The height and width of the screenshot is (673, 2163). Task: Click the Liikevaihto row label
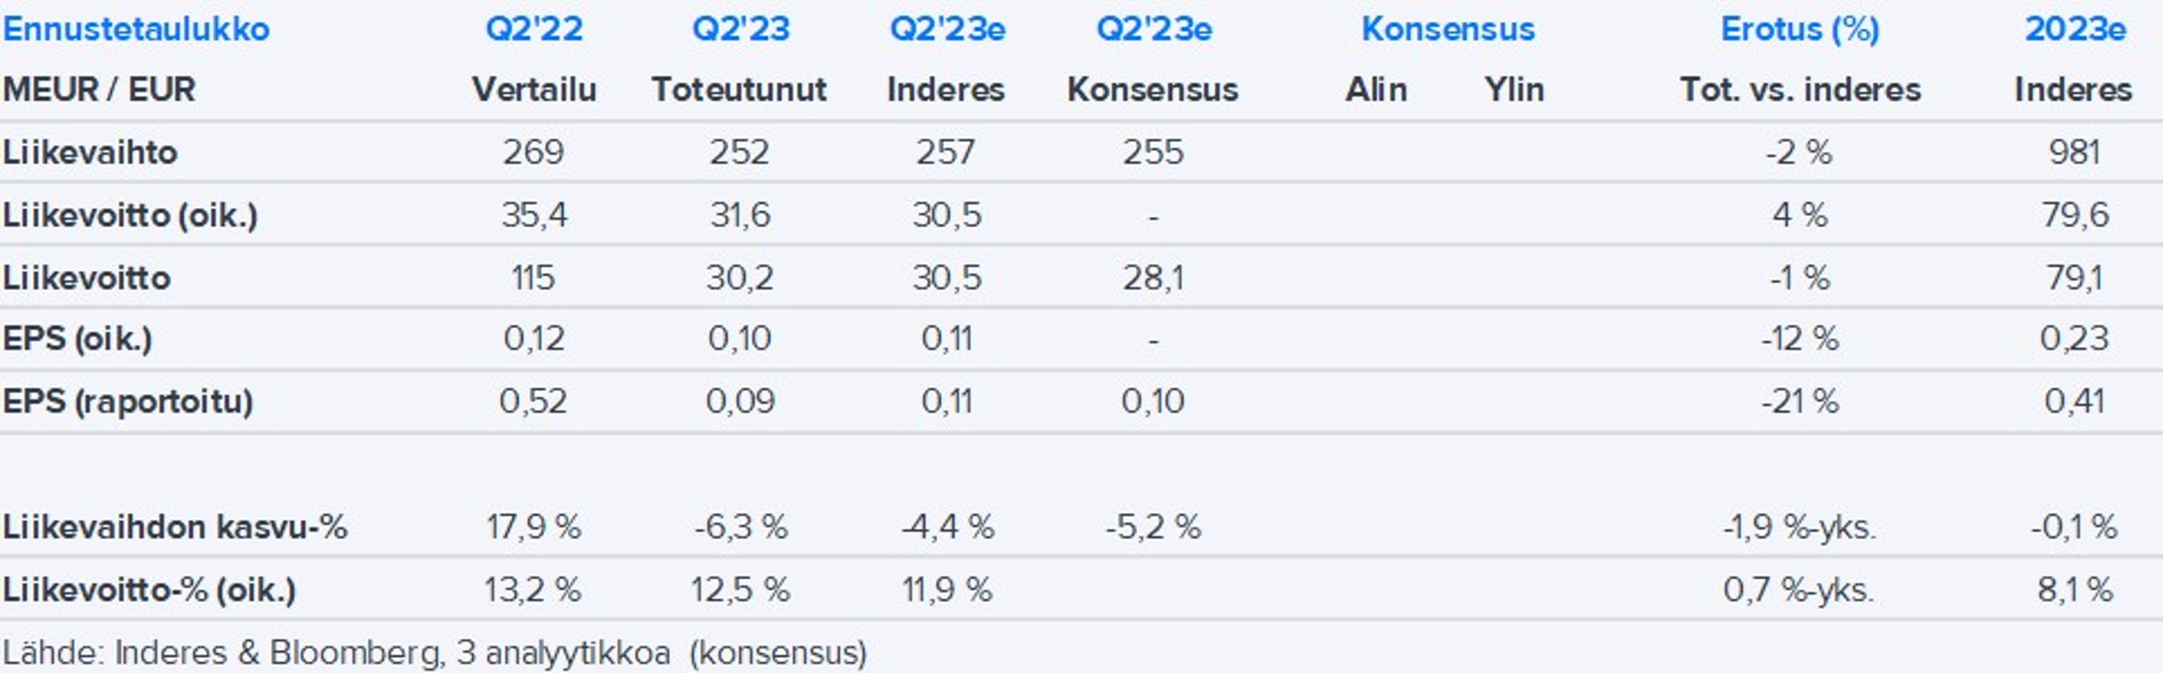[x=90, y=152]
